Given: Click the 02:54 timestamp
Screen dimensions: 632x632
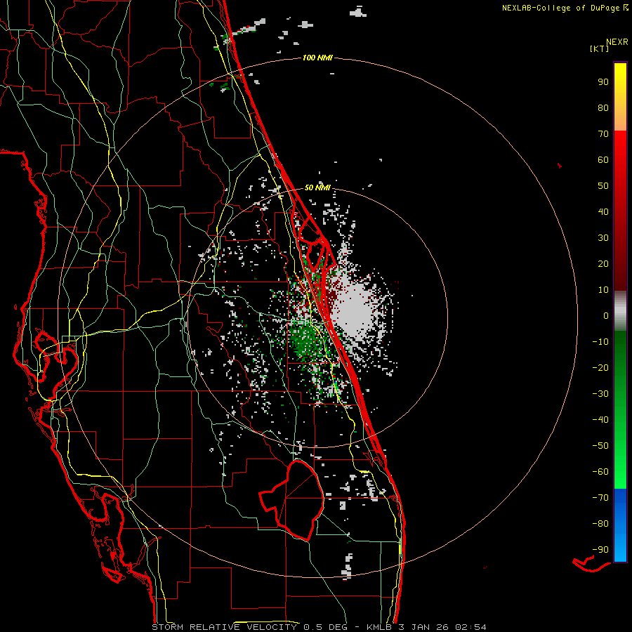Looking at the screenshot, I should click(470, 627).
